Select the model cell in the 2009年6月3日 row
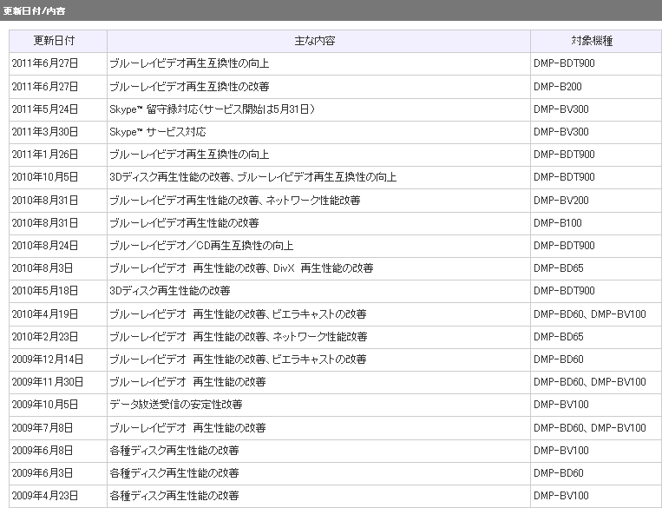662x508 pixels. [596, 473]
